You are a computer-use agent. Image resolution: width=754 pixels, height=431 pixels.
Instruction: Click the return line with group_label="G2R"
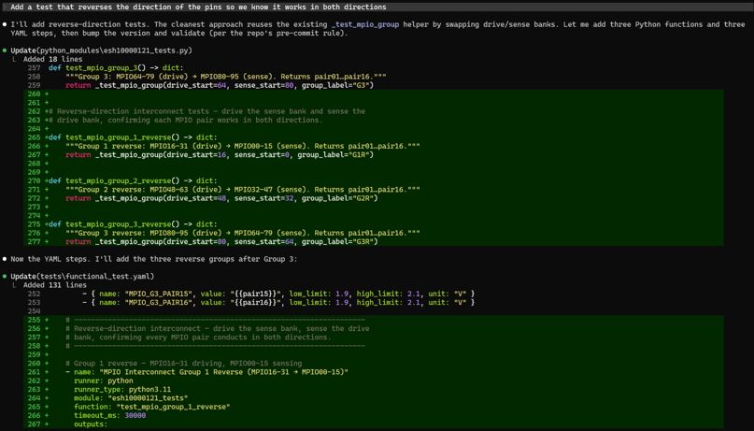(x=221, y=198)
